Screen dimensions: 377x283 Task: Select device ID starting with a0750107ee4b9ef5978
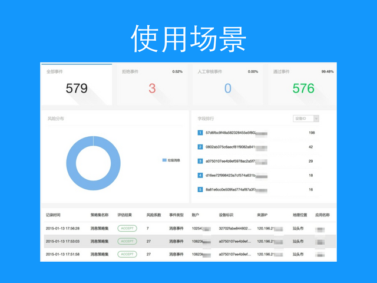(230, 161)
